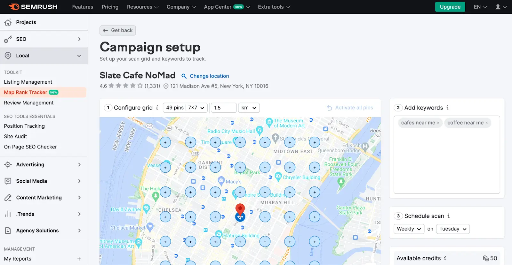Screen dimensions: 512x265
Task: Select Listing Management in toolkit
Action: pyautogui.click(x=28, y=82)
